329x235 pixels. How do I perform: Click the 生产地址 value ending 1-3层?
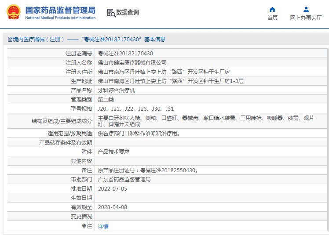(x=171, y=81)
